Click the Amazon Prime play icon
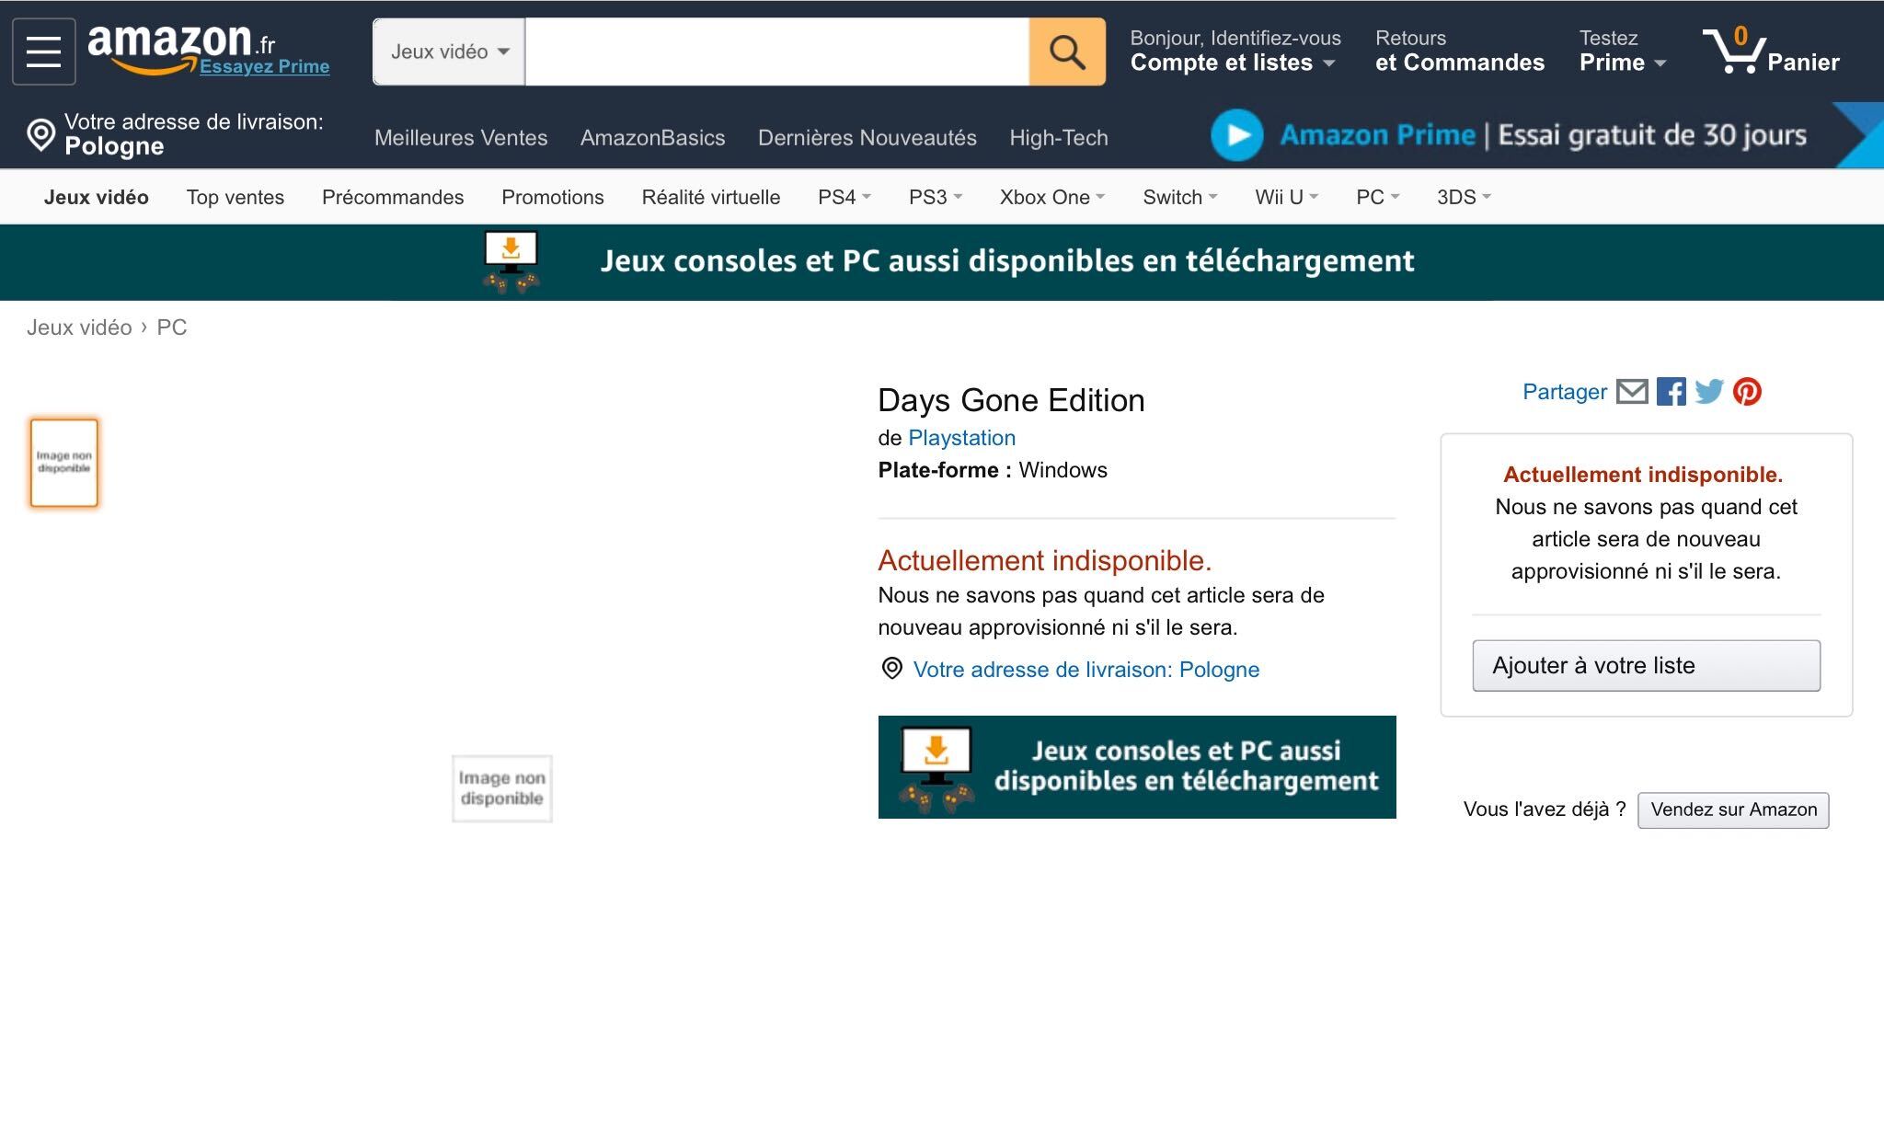This screenshot has width=1884, height=1148. 1236,135
